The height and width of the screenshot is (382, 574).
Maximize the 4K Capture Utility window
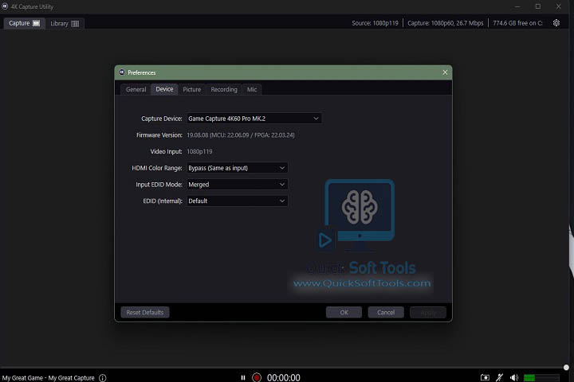point(538,6)
